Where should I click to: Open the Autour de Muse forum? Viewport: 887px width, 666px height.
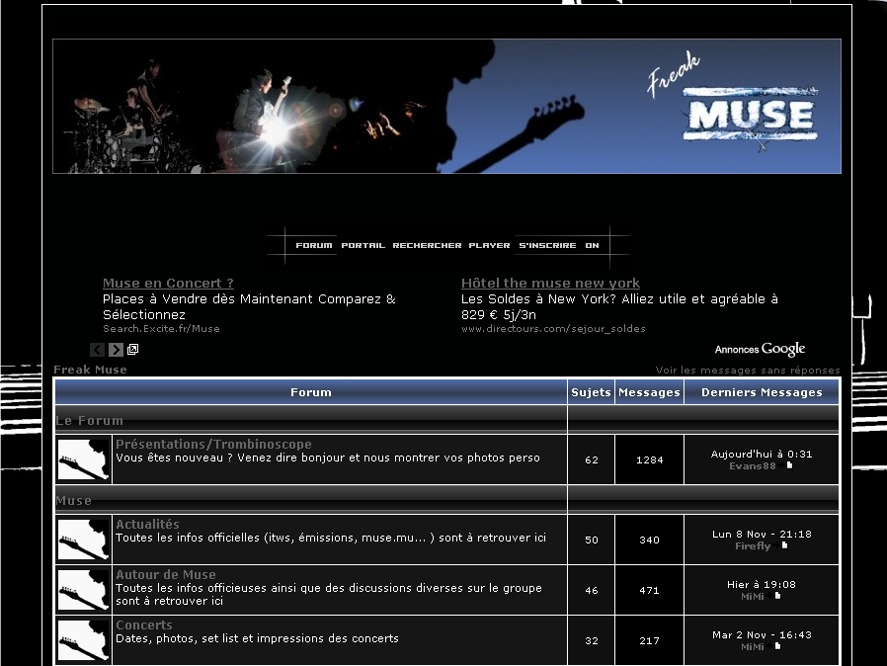point(166,574)
